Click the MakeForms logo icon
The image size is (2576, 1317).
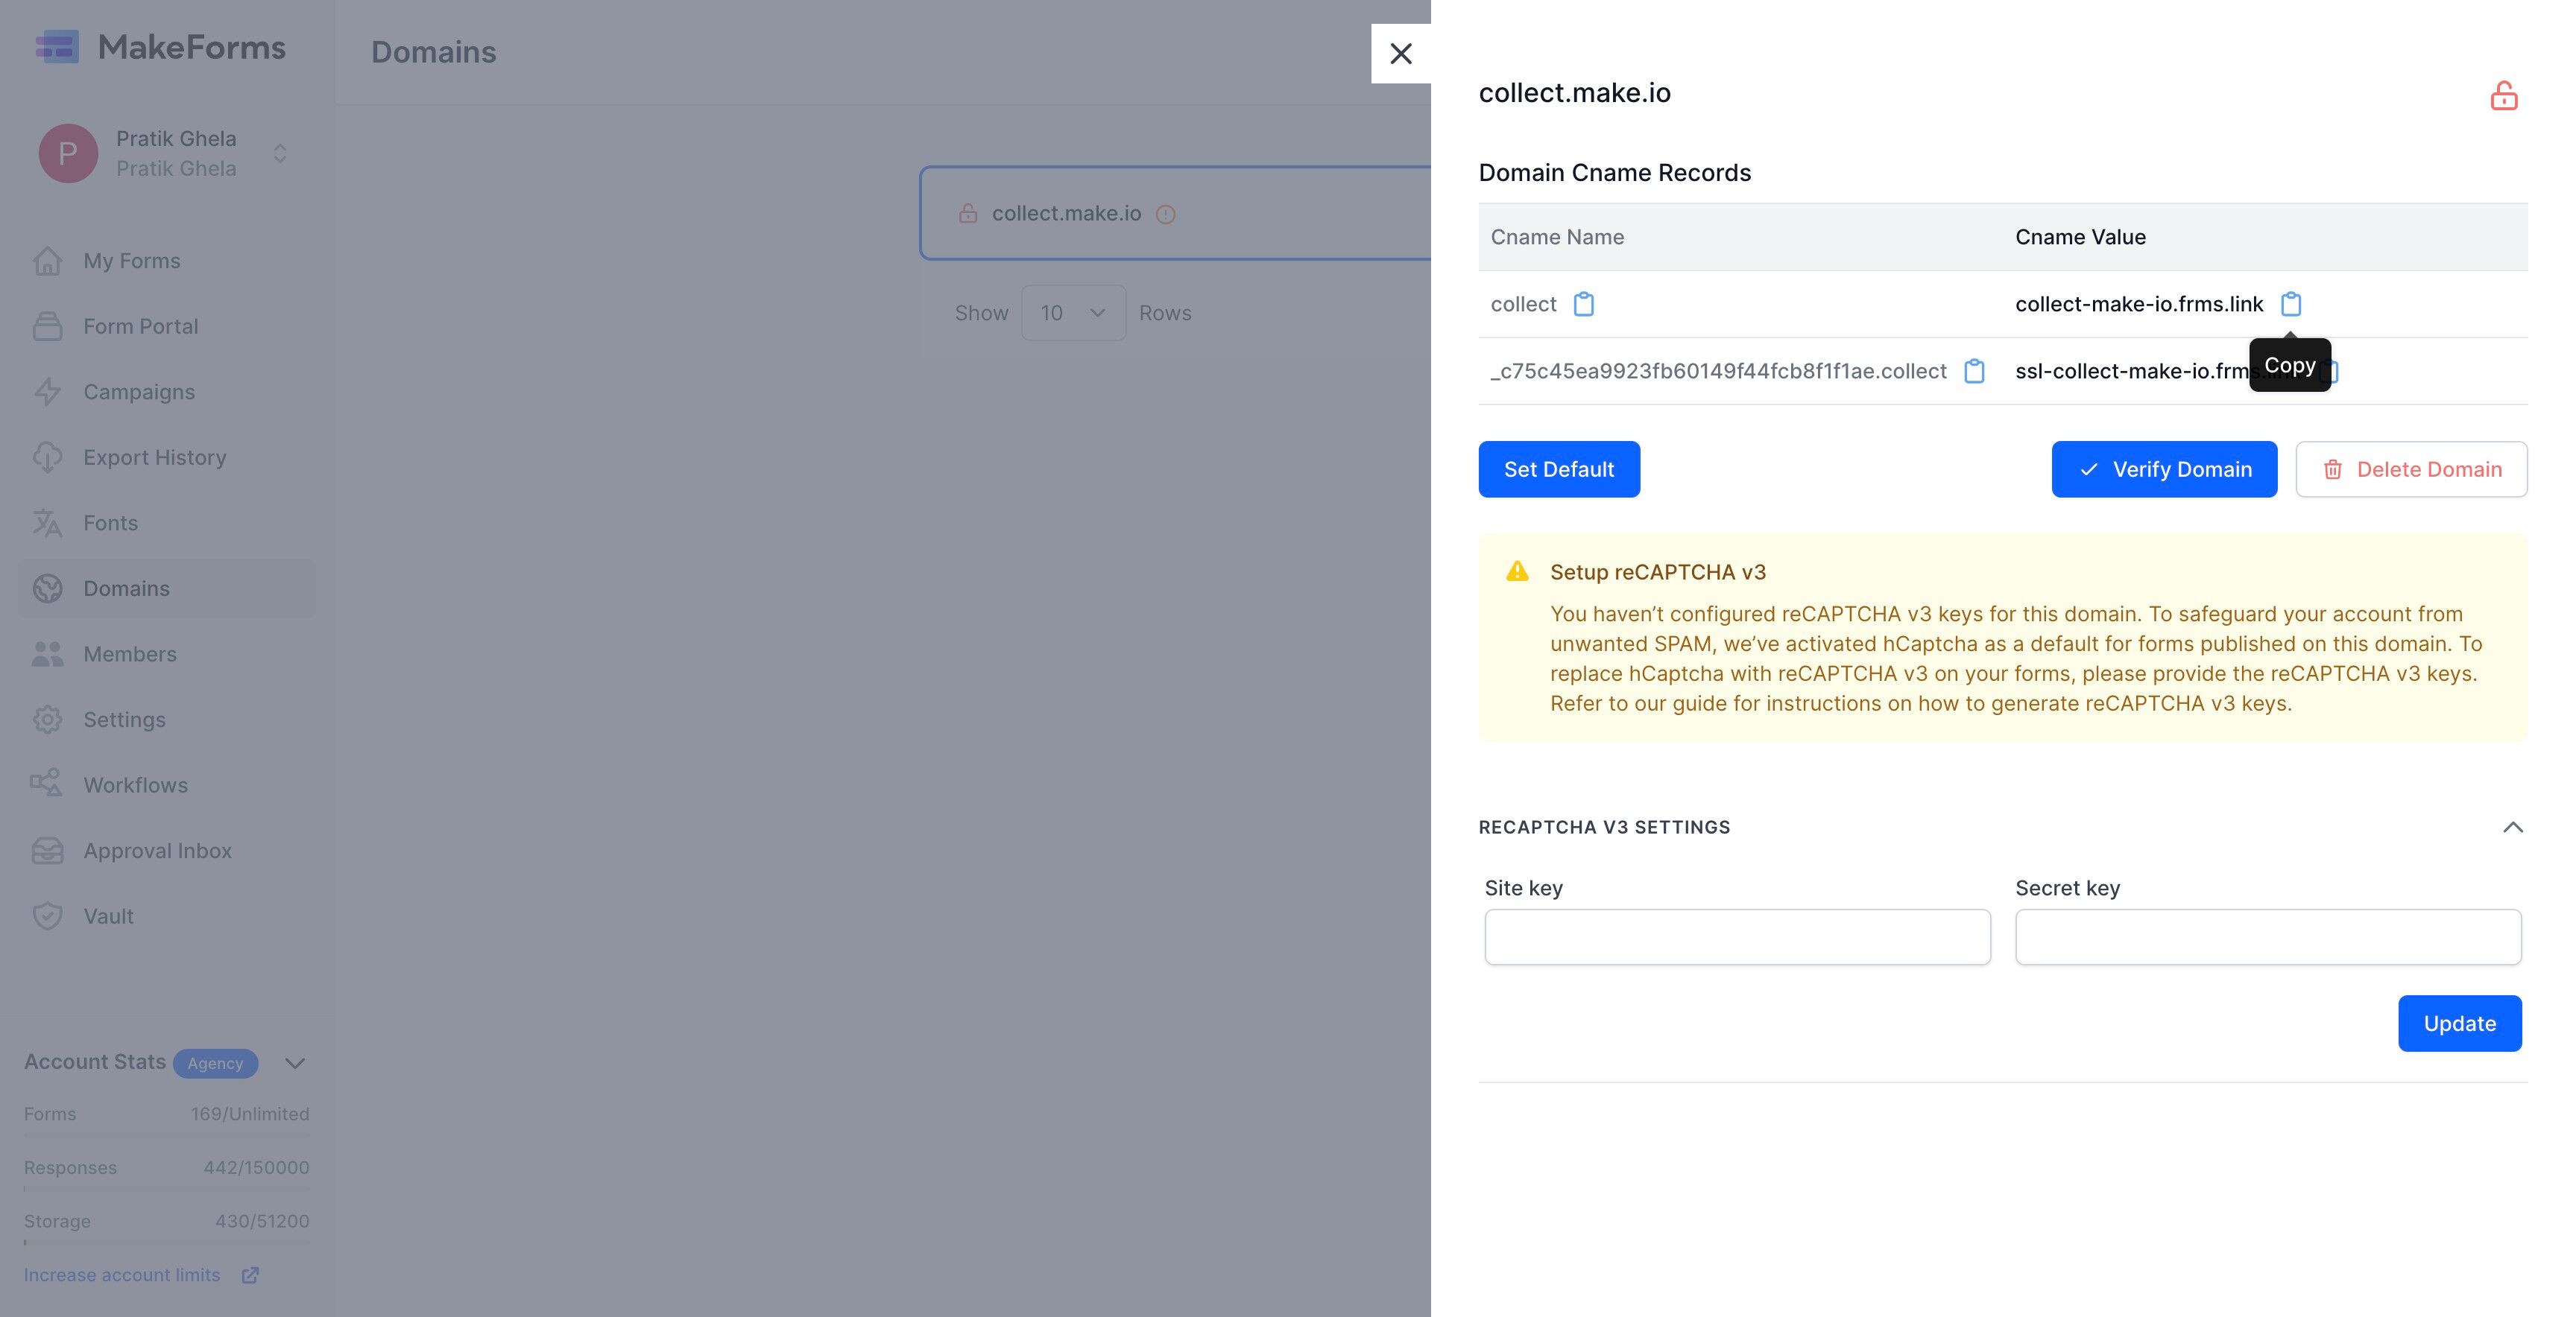pos(57,47)
